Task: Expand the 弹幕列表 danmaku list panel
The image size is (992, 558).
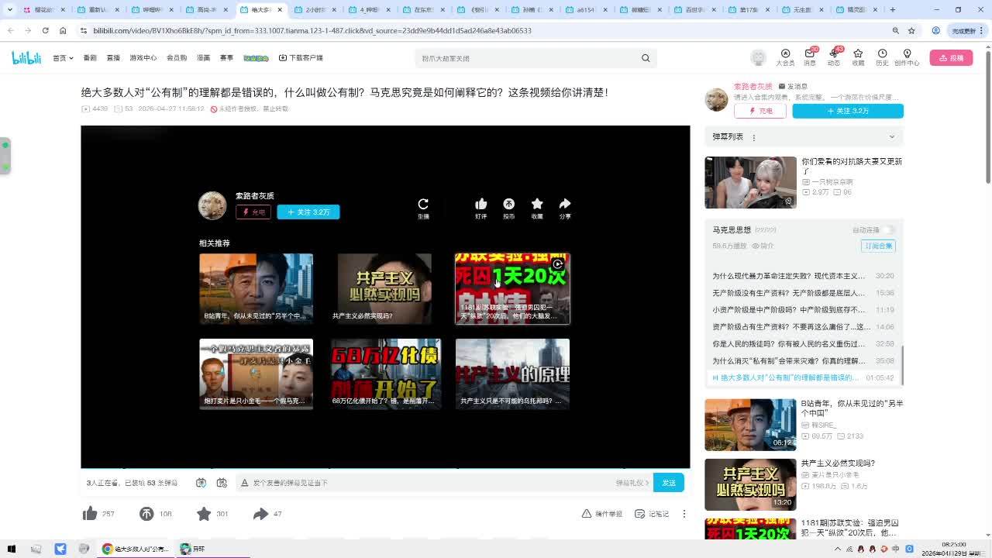Action: (x=891, y=137)
